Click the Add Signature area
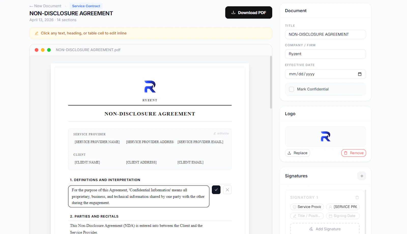Image resolution: width=407 pixels, height=234 pixels. (325, 229)
